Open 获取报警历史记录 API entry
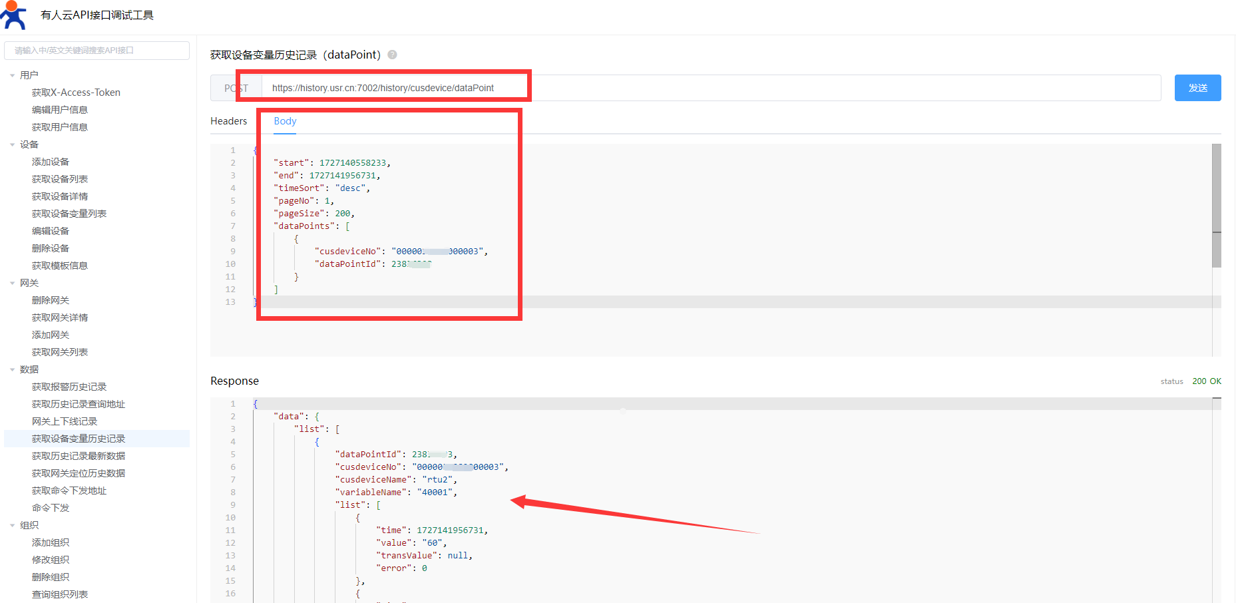Screen dimensions: 1236x603 pos(69,387)
